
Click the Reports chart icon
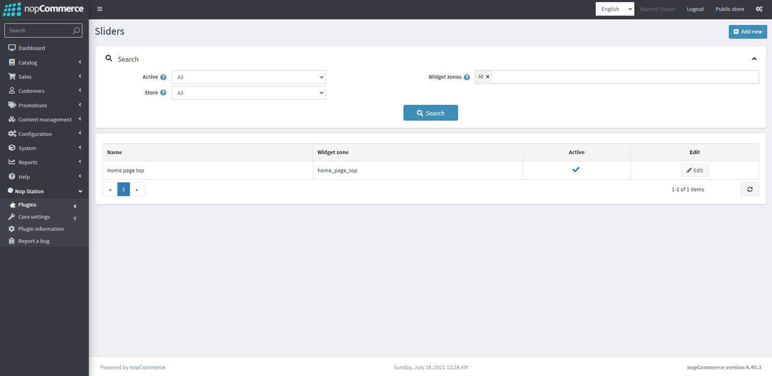[12, 162]
